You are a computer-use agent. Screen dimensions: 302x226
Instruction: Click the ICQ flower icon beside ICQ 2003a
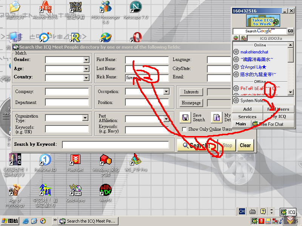[x=236, y=38]
